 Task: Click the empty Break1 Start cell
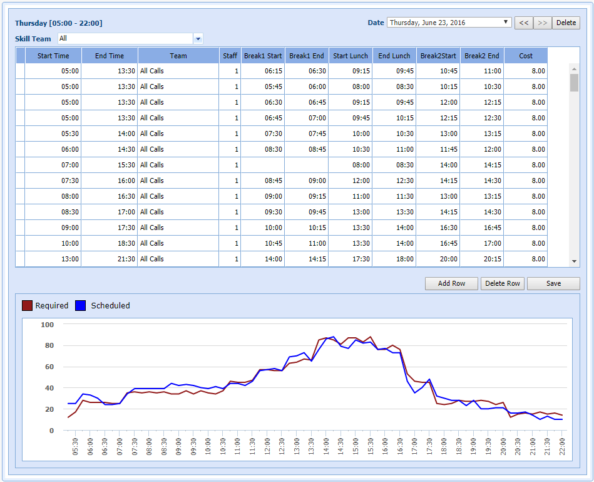[263, 165]
